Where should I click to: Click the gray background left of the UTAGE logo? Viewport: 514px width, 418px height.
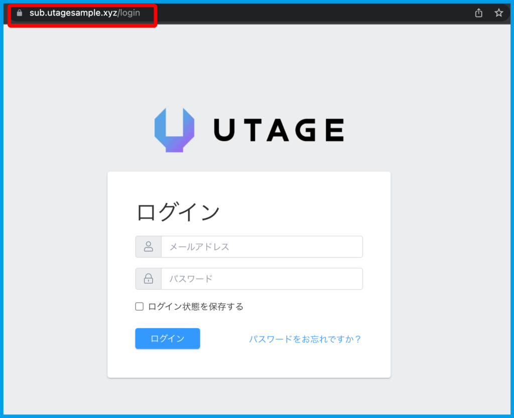75,130
